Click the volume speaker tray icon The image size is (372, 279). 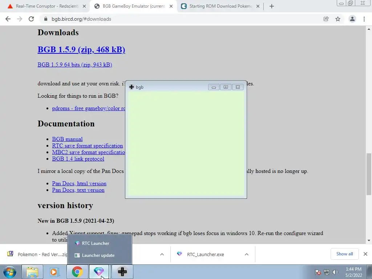click(x=335, y=272)
